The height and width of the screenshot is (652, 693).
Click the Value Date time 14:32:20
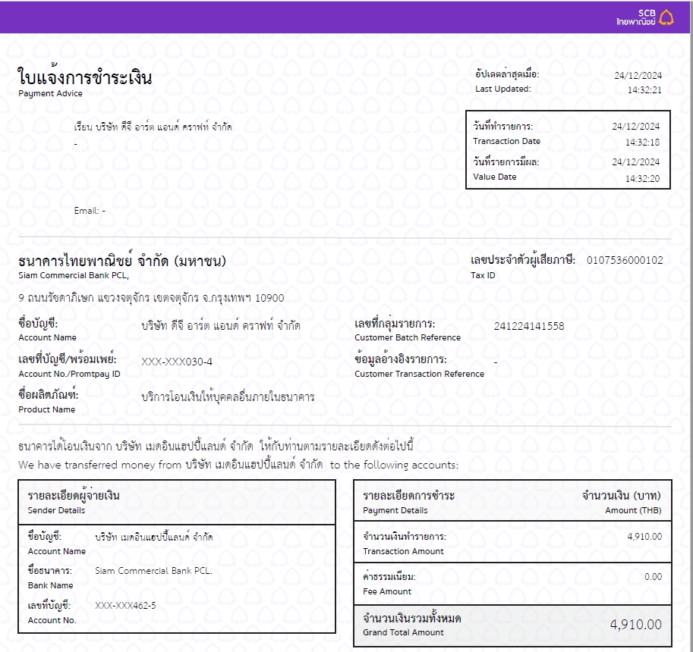click(642, 178)
